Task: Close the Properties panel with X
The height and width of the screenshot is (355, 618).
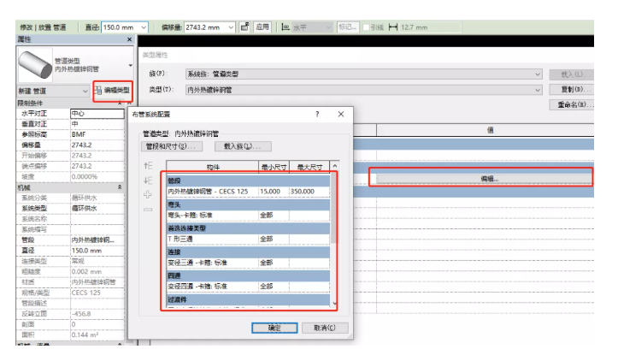Action: [x=130, y=39]
